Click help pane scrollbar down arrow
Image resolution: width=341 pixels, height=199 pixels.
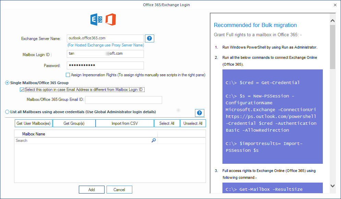coord(332,186)
